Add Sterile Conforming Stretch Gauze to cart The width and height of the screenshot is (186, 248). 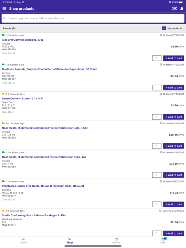click(x=174, y=233)
